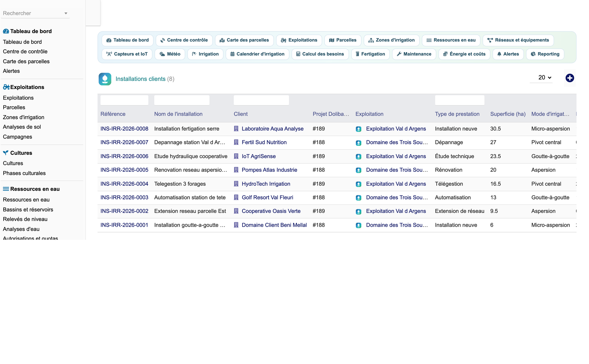Open Centre de contrôle in sidebar
The height and width of the screenshot is (364, 589).
click(25, 51)
